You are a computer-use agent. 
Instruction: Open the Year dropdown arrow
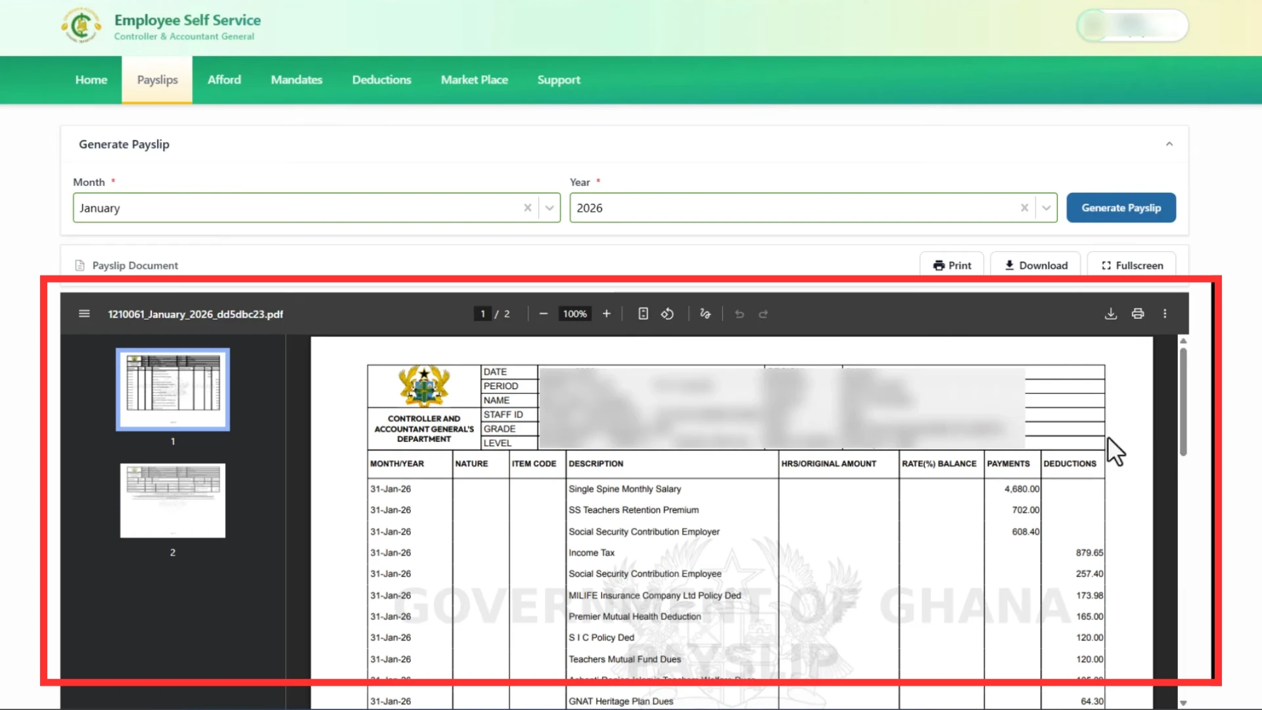pyautogui.click(x=1046, y=208)
